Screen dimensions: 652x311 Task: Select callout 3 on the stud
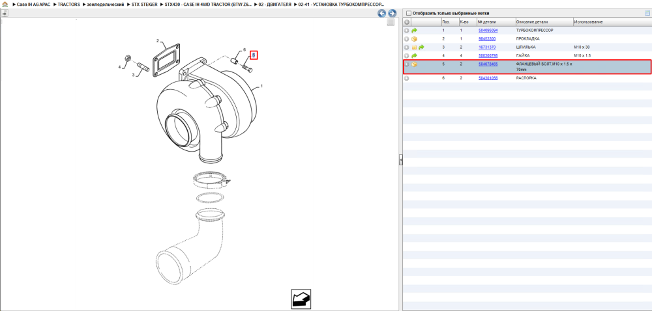coord(134,75)
